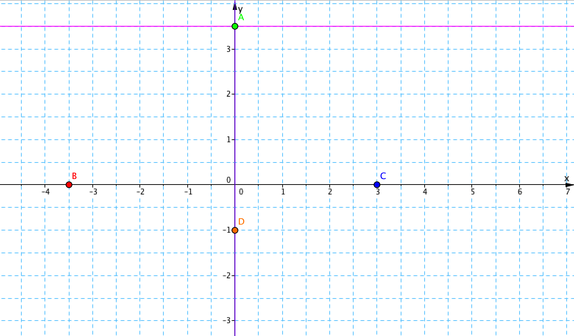The image size is (574, 336).
Task: Click tick label -4 on the x-axis
Action: [46, 192]
